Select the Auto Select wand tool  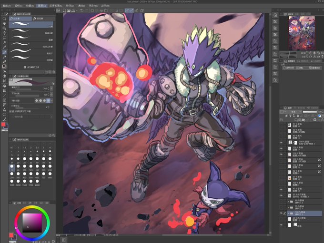click(4, 42)
